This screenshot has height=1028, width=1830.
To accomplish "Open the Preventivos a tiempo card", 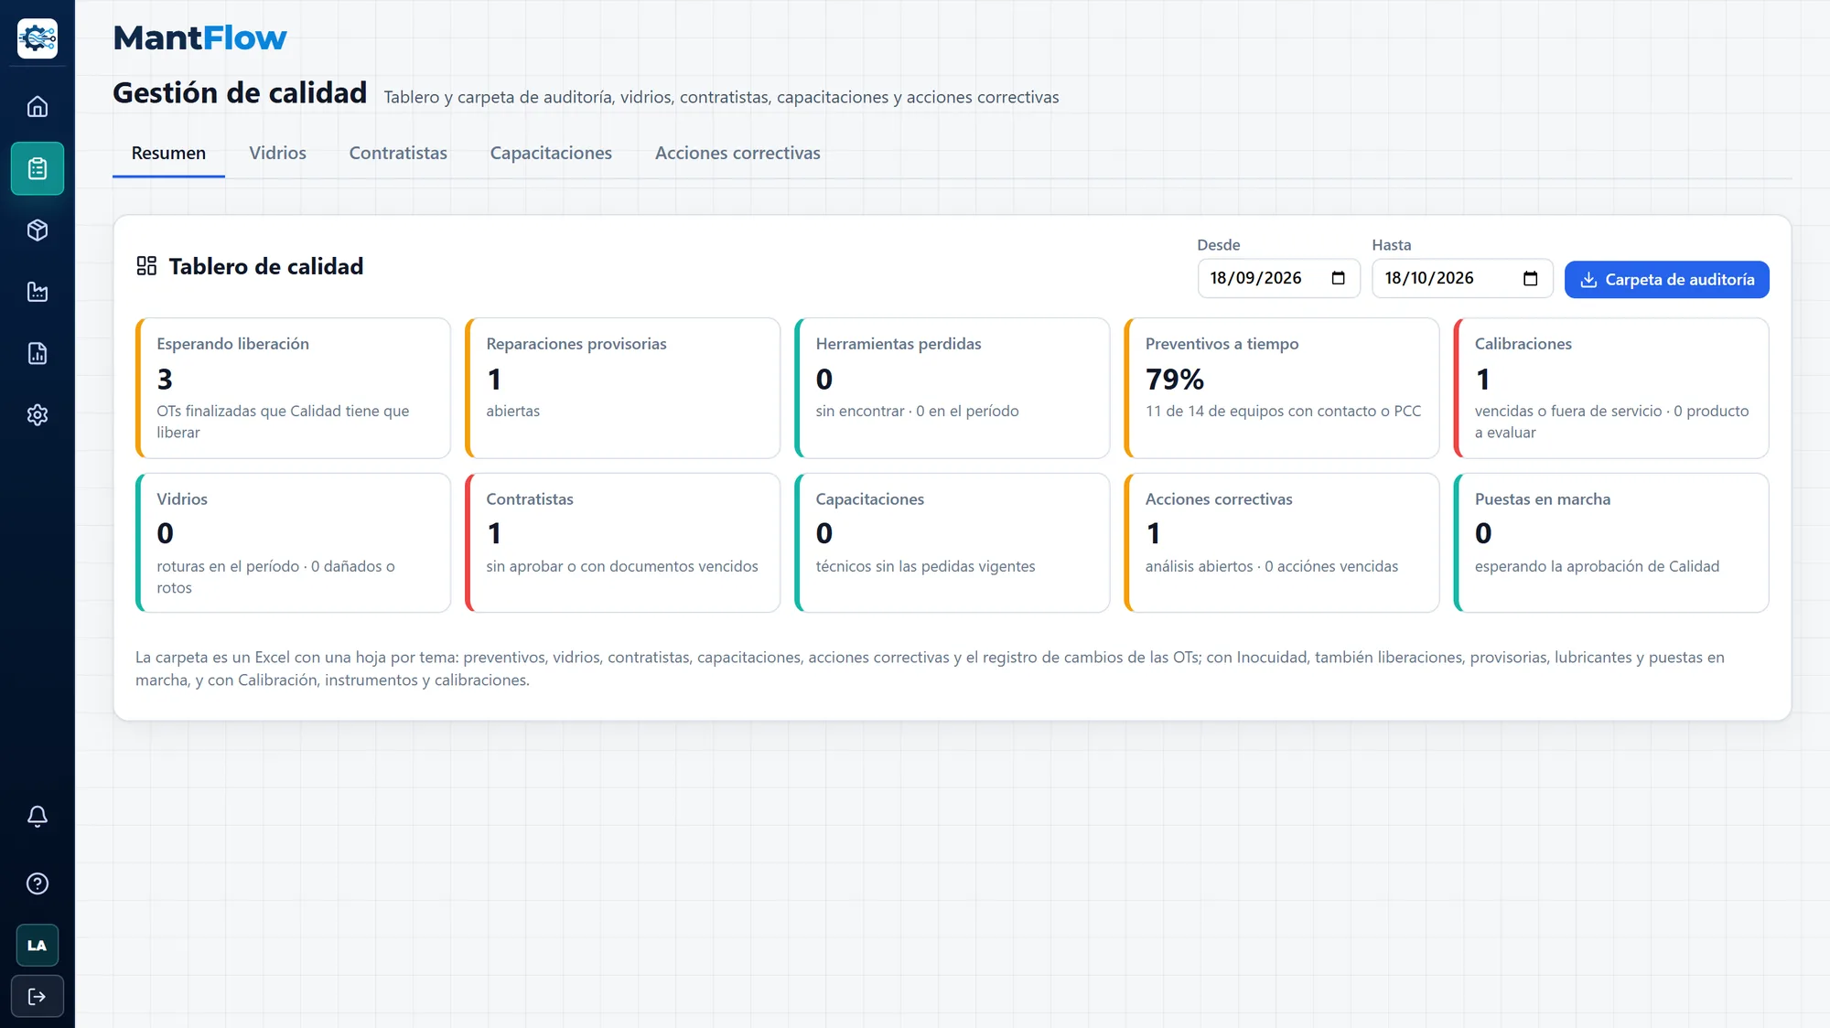I will [1281, 388].
